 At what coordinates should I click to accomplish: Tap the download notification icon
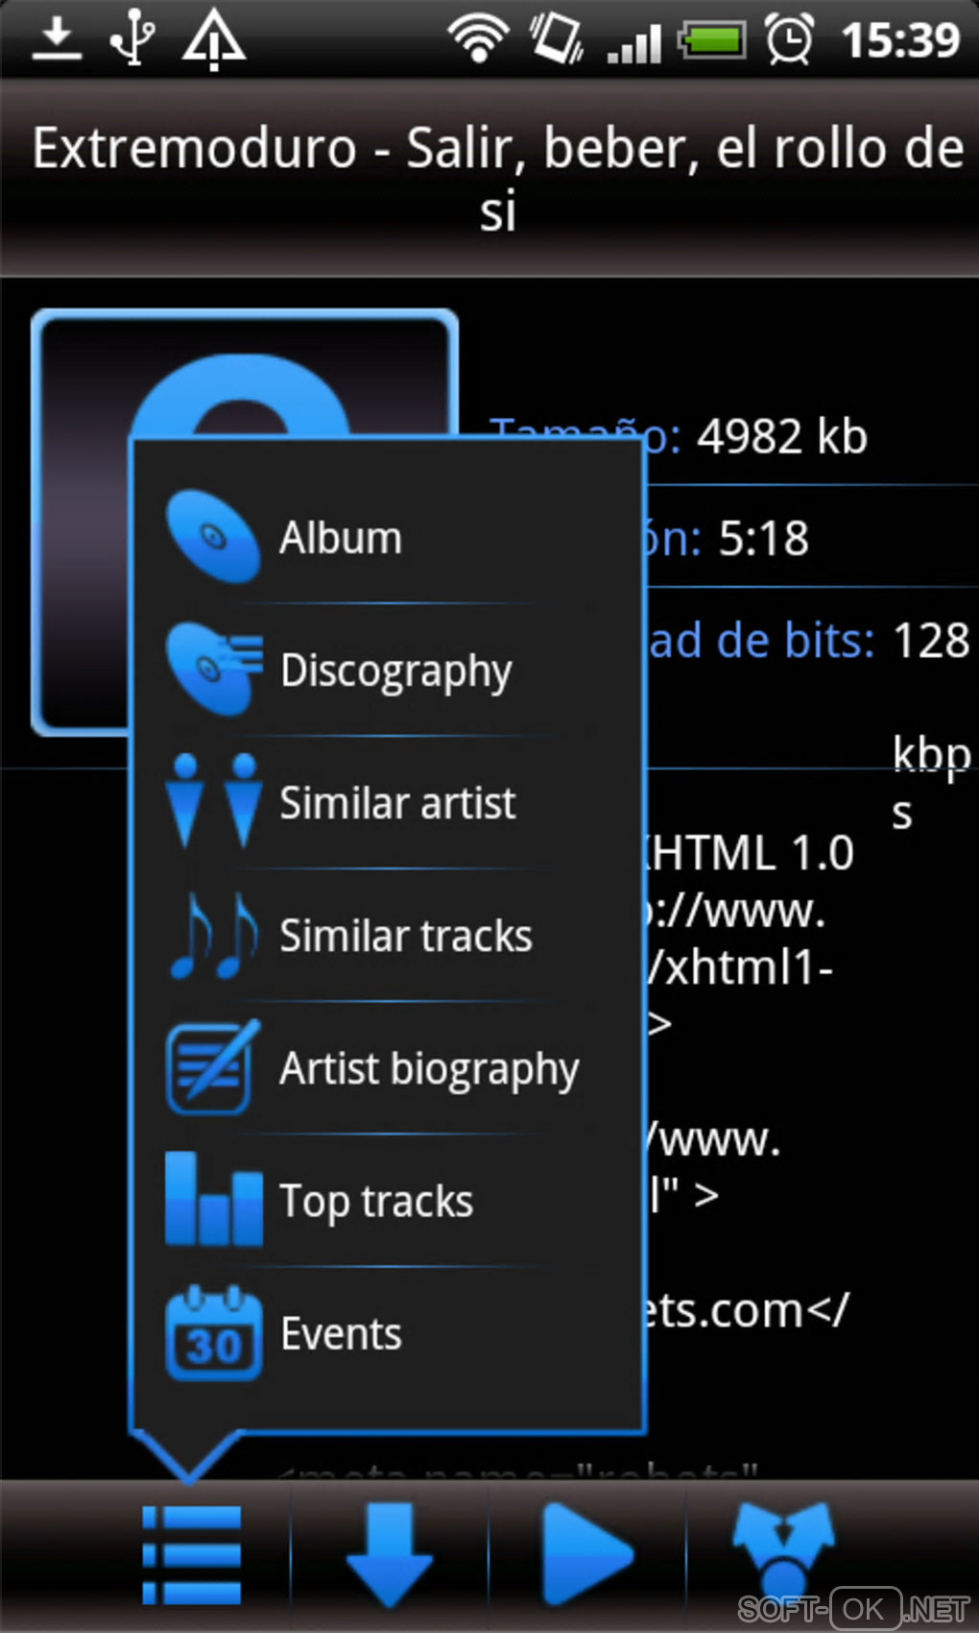(57, 39)
